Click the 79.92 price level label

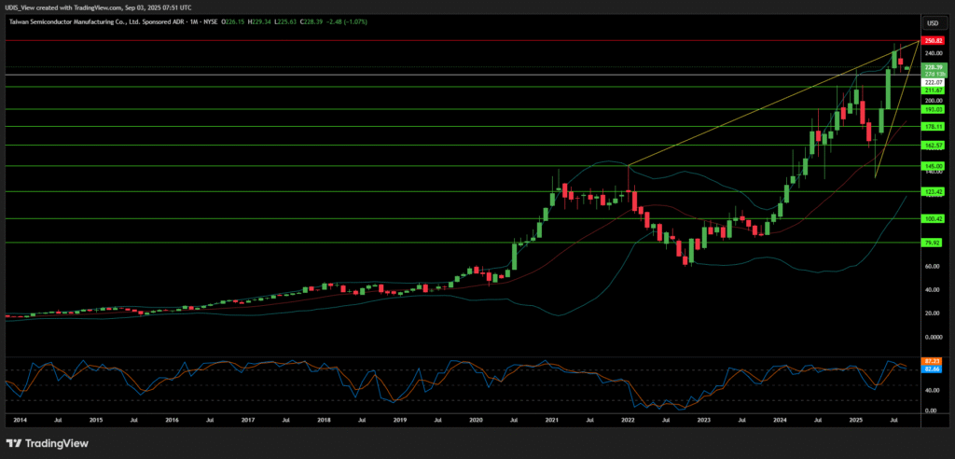pyautogui.click(x=932, y=243)
